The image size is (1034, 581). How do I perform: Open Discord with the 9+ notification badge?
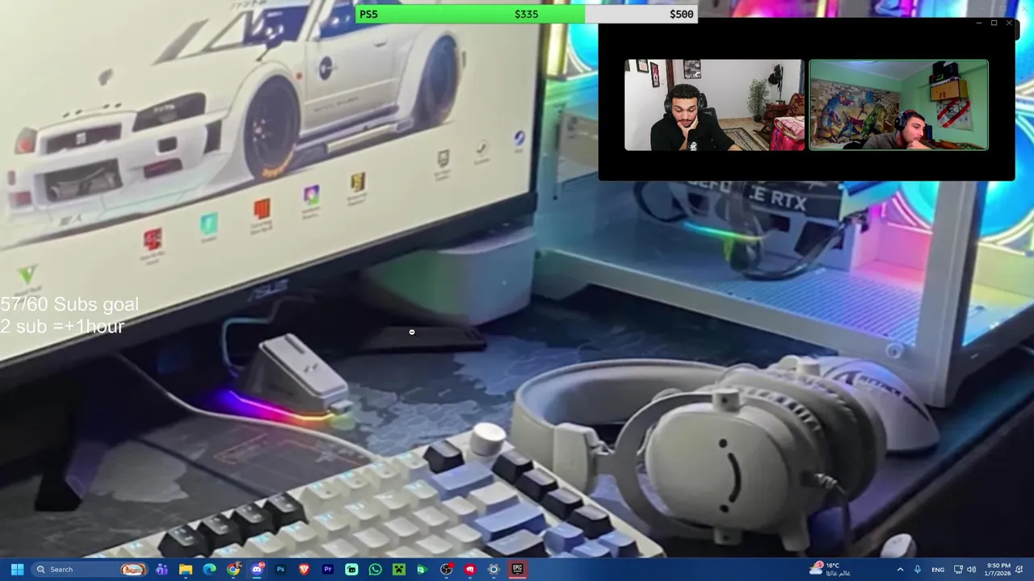click(257, 569)
